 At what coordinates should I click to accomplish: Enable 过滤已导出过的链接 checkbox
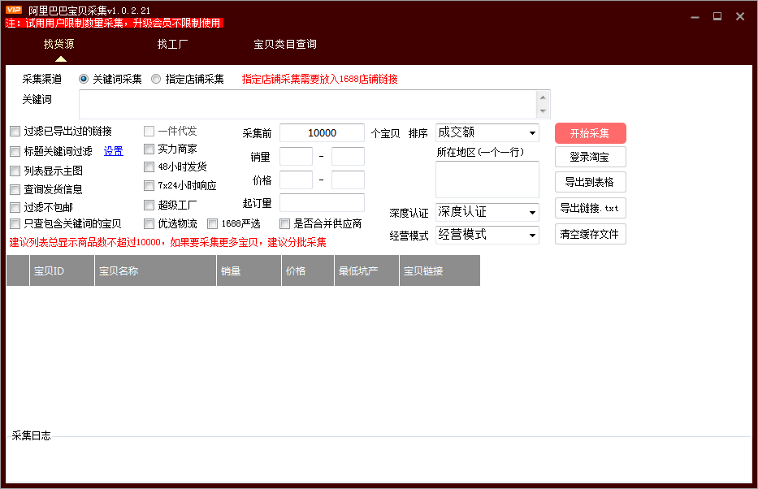15,131
